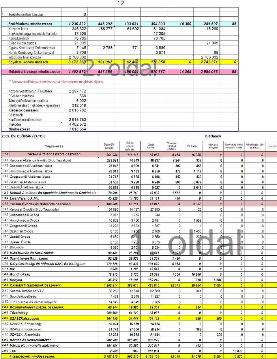
Task: Select 'Cigány Kisebbségi Önkormányzat' row label
Action: (32, 48)
